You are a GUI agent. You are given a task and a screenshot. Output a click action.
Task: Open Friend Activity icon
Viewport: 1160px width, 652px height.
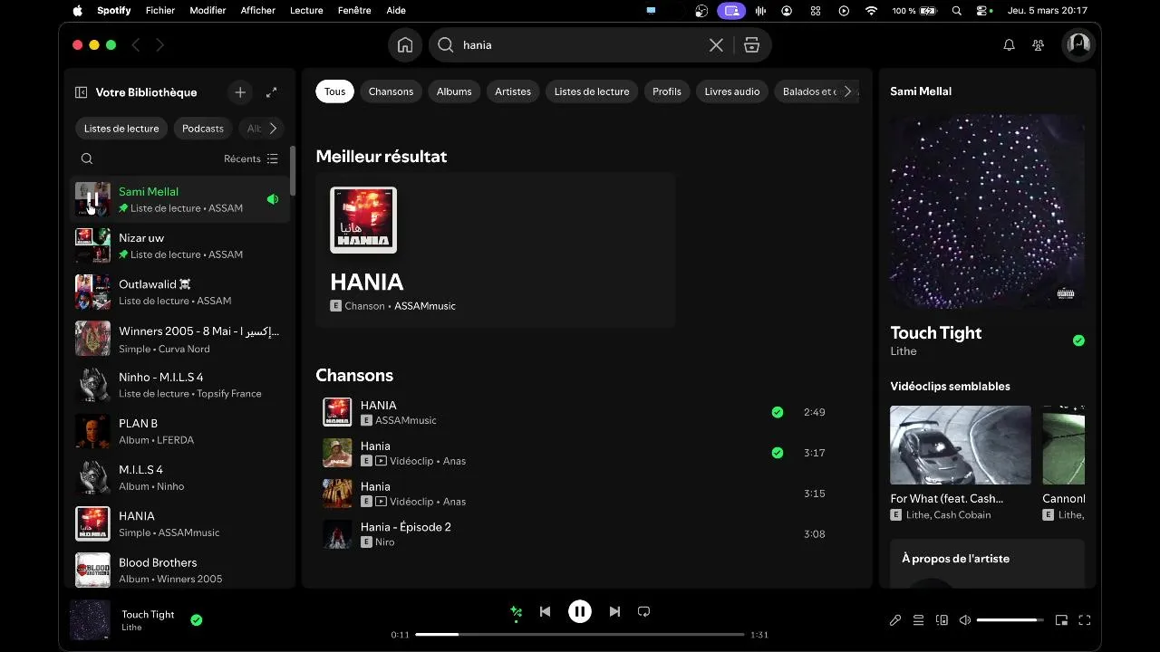pyautogui.click(x=1039, y=45)
